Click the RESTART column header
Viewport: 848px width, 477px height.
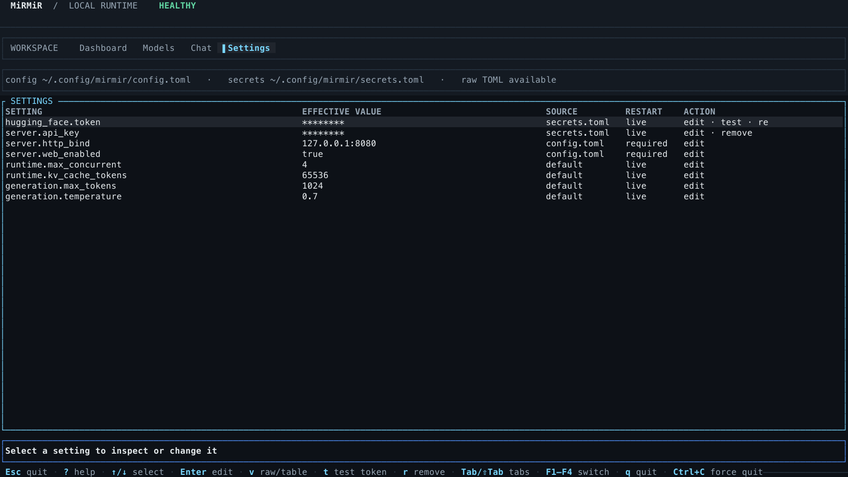(644, 112)
